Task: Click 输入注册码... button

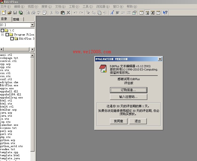Action: (x=129, y=97)
